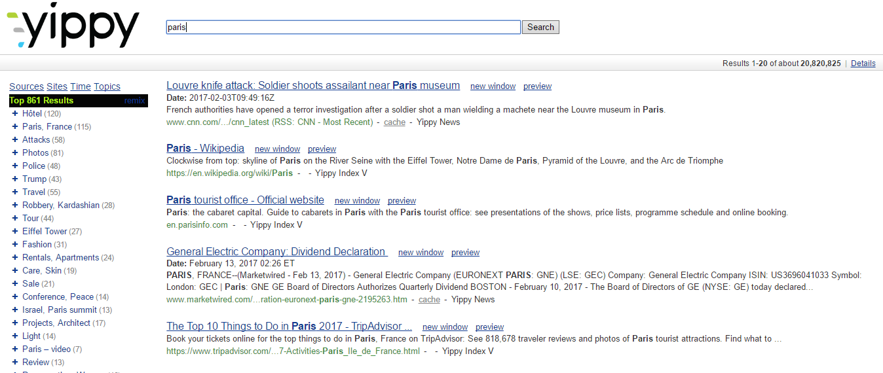Viewport: 883px width, 373px height.
Task: Click the Search button
Action: (540, 27)
